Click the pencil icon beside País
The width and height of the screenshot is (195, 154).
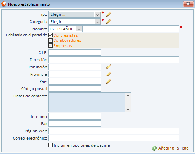point(109,81)
